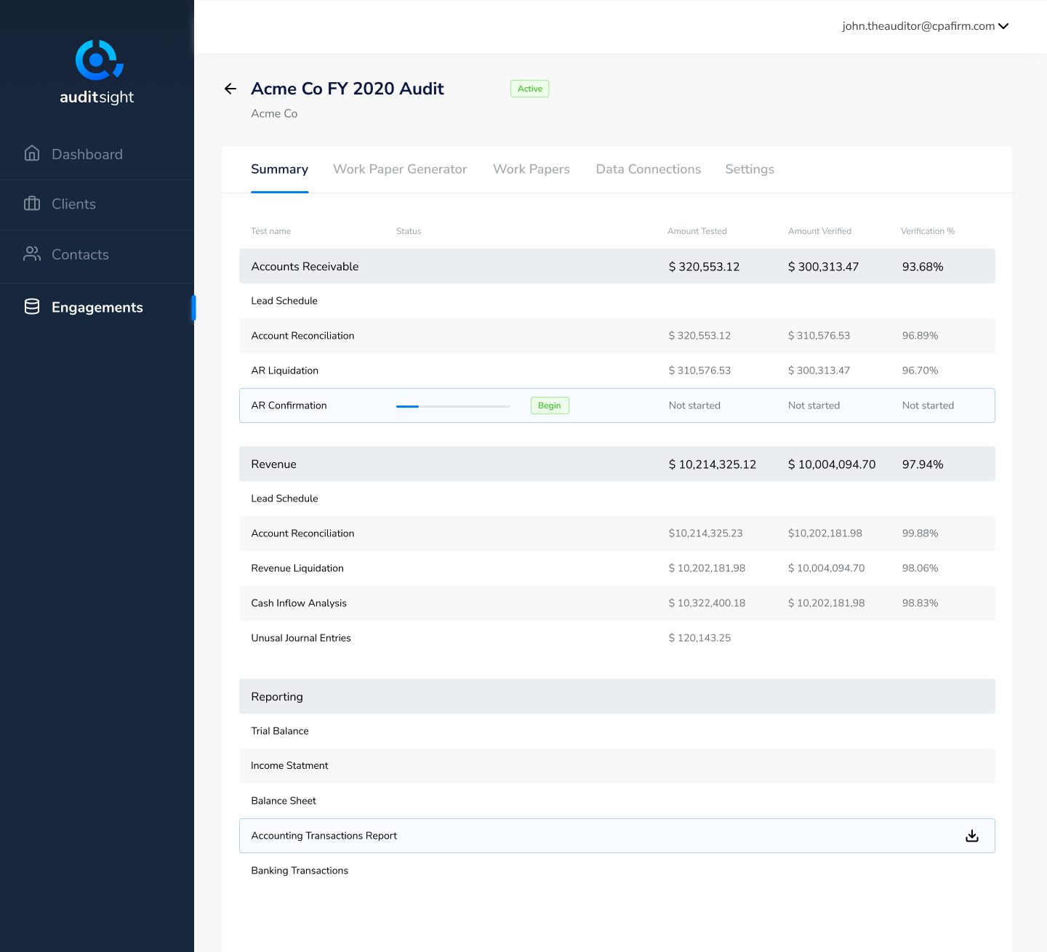Download the Accounting Transactions Report
Image resolution: width=1047 pixels, height=952 pixels.
pos(971,835)
